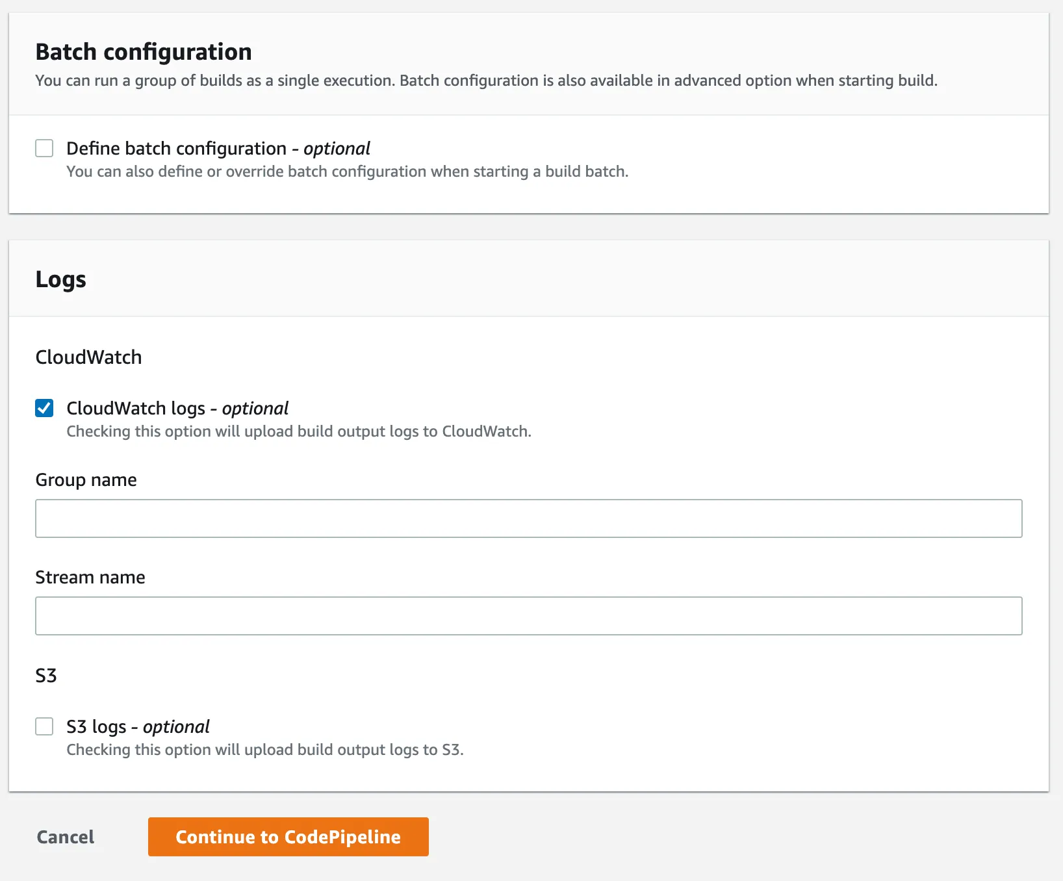Viewport: 1063px width, 881px height.
Task: Select the Logs section heading
Action: point(60,279)
